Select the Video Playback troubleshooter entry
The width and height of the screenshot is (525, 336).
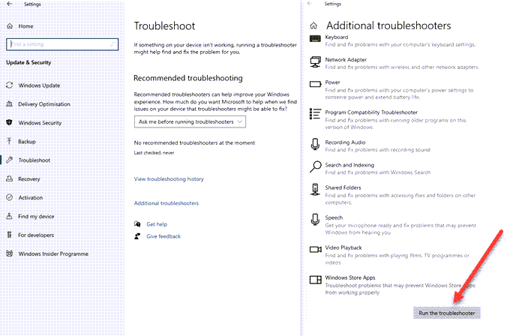point(389,255)
